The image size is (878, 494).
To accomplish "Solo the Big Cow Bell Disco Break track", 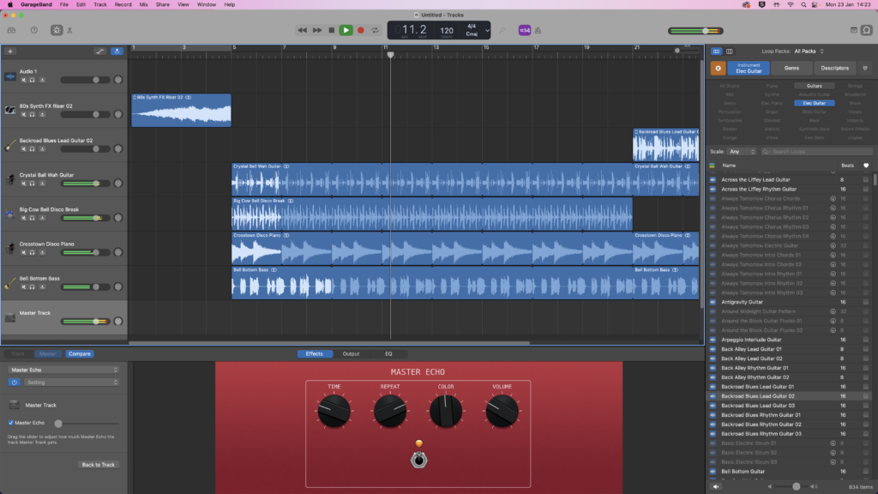I will click(33, 218).
